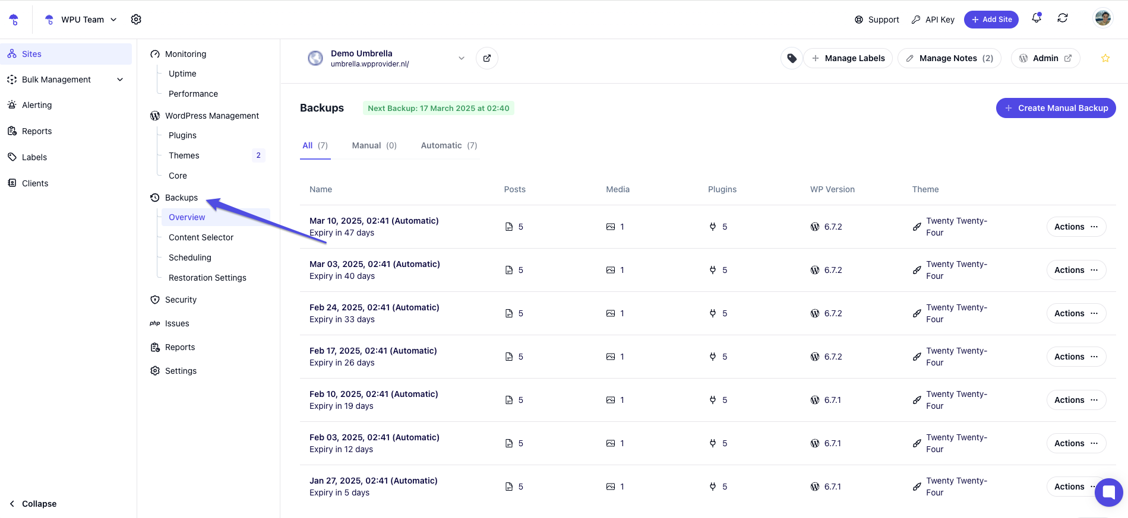Open site in new tab icon
This screenshot has height=518, width=1128.
(x=487, y=58)
